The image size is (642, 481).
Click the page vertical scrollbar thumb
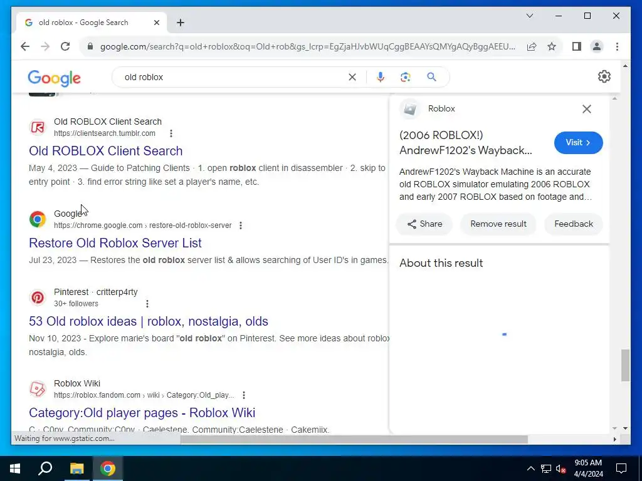[625, 365]
